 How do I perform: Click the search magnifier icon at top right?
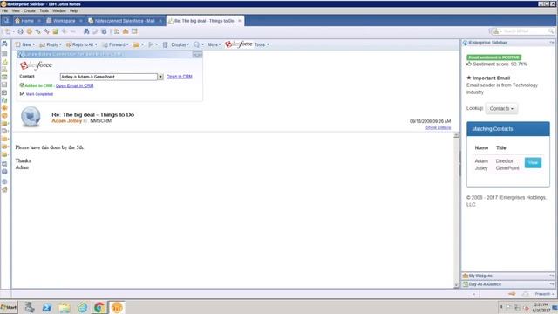pyautogui.click(x=551, y=31)
